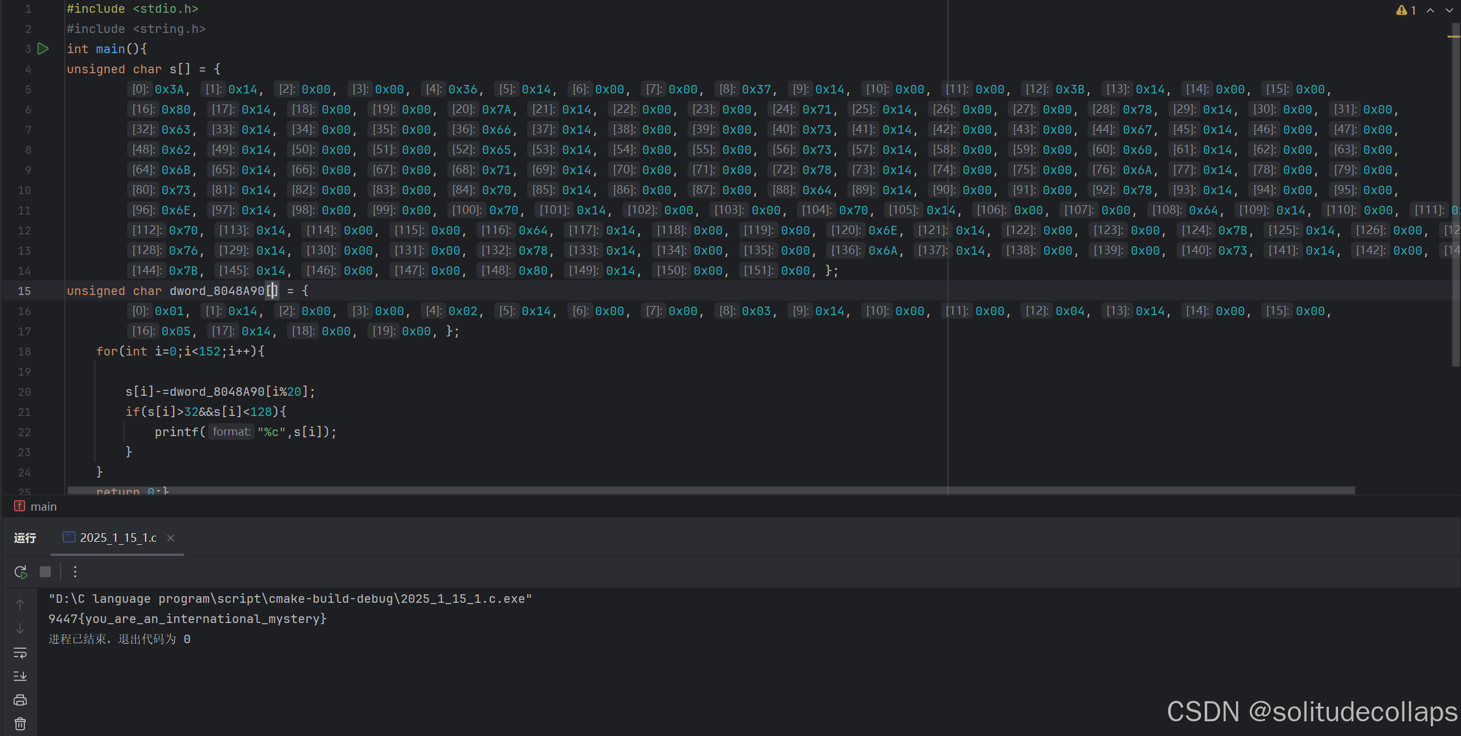Click the format: hint in printf call
Image resolution: width=1461 pixels, height=736 pixels.
[x=231, y=432]
